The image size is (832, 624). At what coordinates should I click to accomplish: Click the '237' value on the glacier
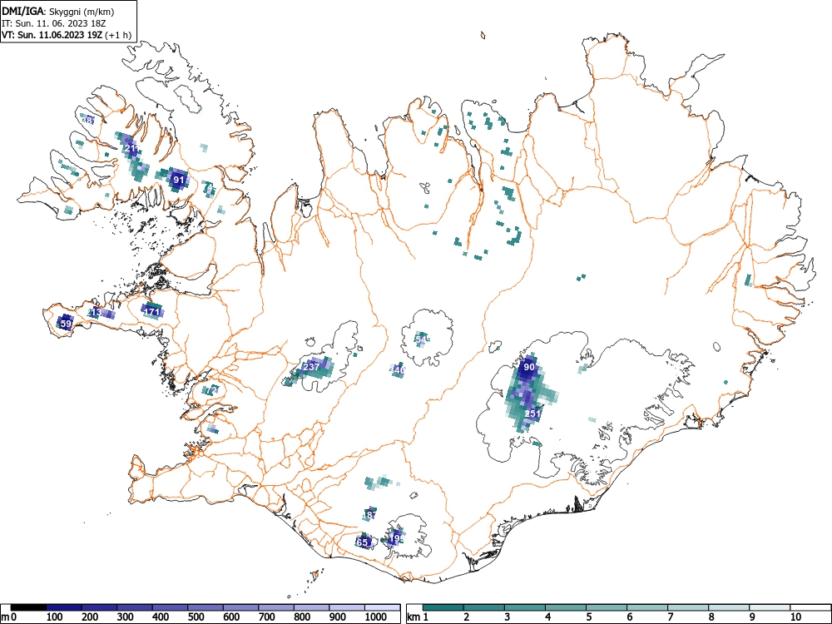point(311,367)
